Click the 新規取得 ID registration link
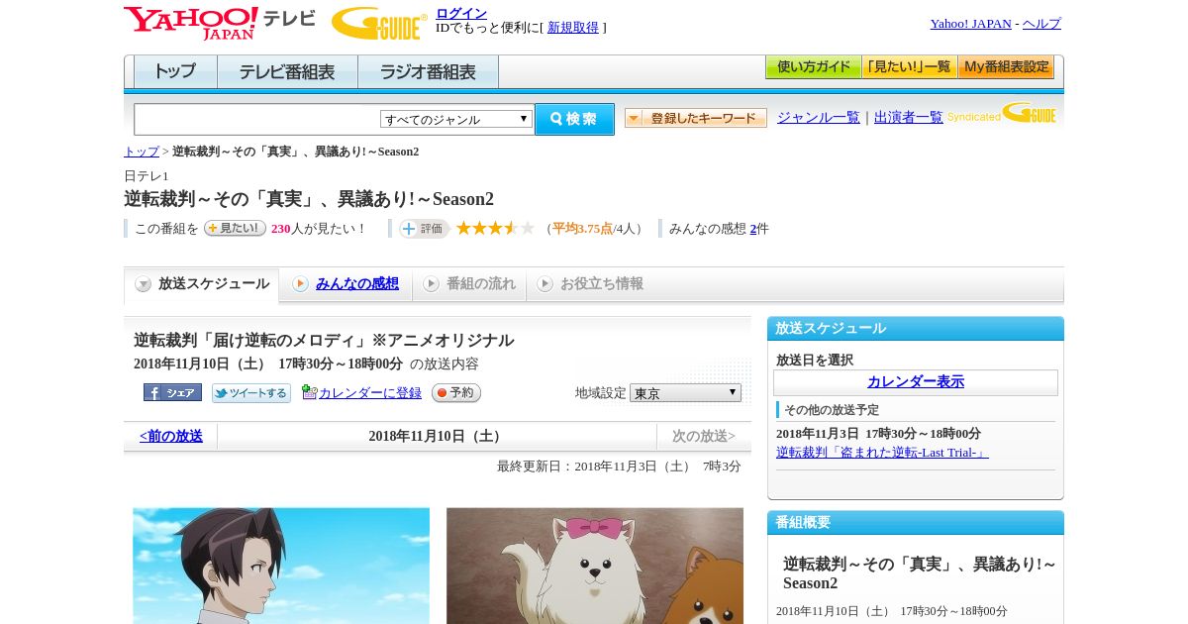Screen dimensions: 1188x624 point(573,28)
